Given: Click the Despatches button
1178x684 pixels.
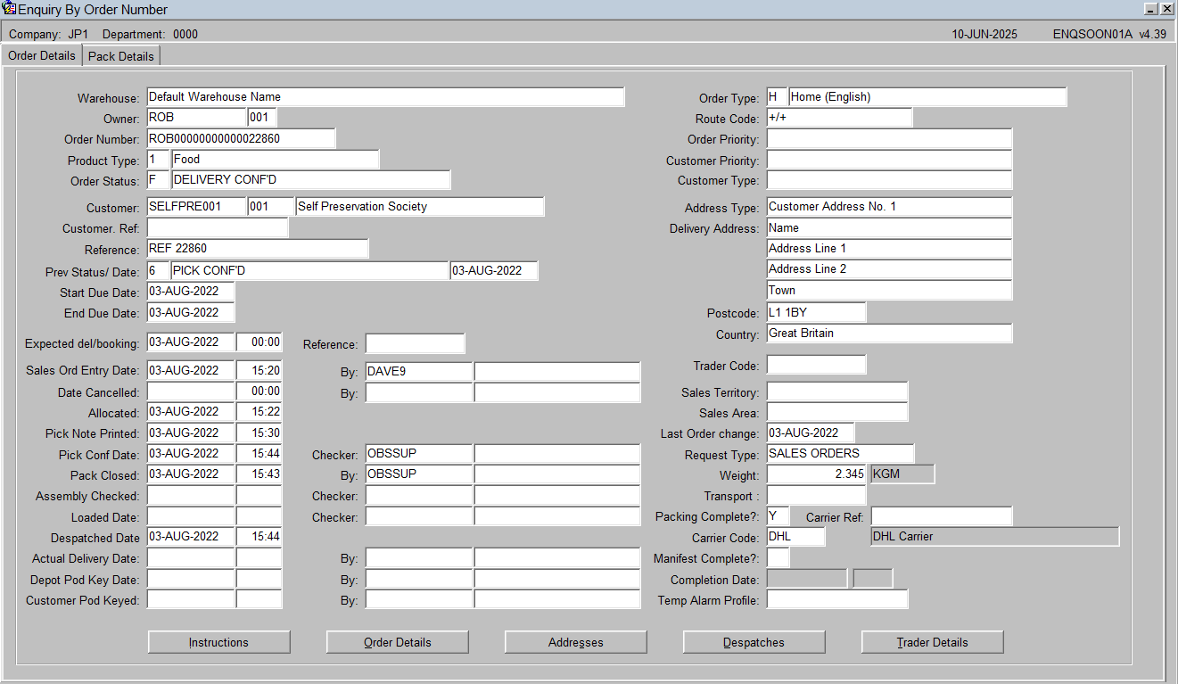Looking at the screenshot, I should 754,642.
